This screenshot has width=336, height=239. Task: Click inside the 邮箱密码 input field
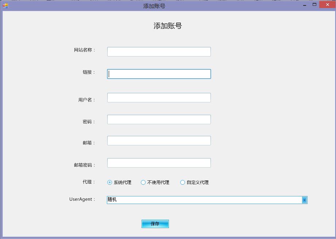pos(159,162)
